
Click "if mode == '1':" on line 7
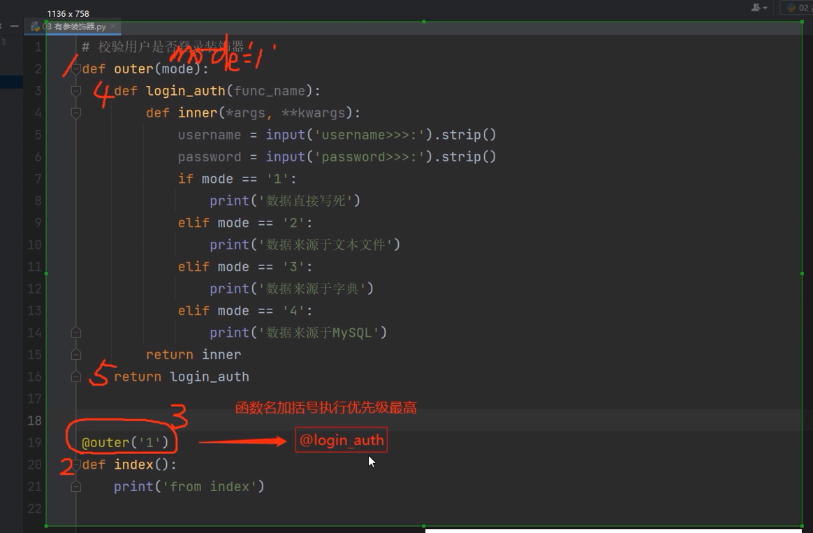tap(237, 179)
